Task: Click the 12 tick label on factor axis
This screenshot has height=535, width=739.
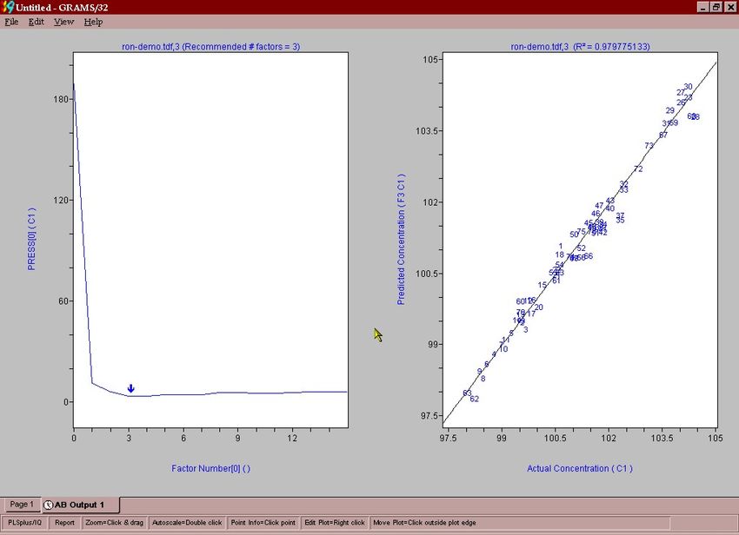Action: tap(292, 439)
